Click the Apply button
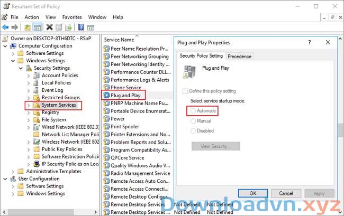Viewport: 344px width, 216px height. [319, 193]
